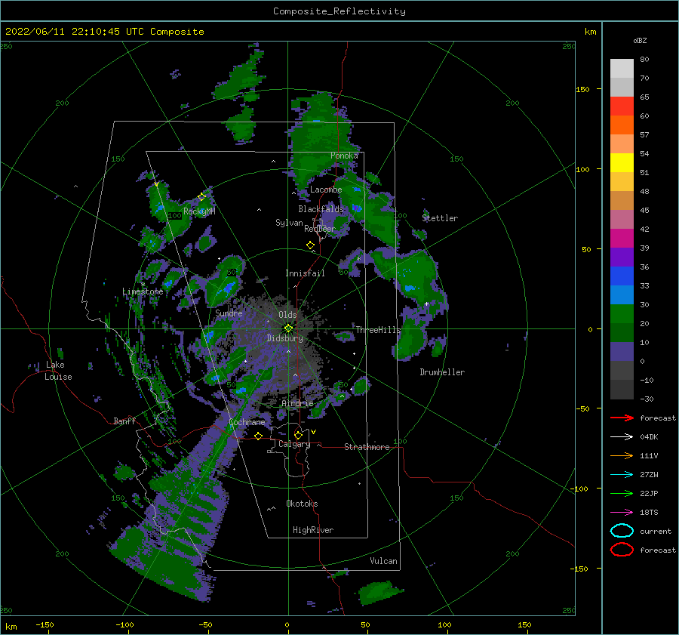Click the magenta legend swatch above 39

(622, 238)
